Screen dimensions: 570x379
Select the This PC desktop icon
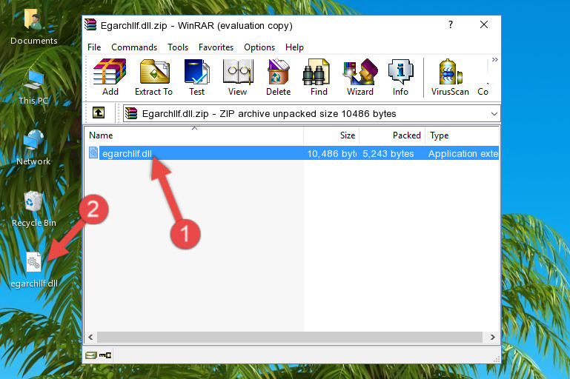coord(33,87)
